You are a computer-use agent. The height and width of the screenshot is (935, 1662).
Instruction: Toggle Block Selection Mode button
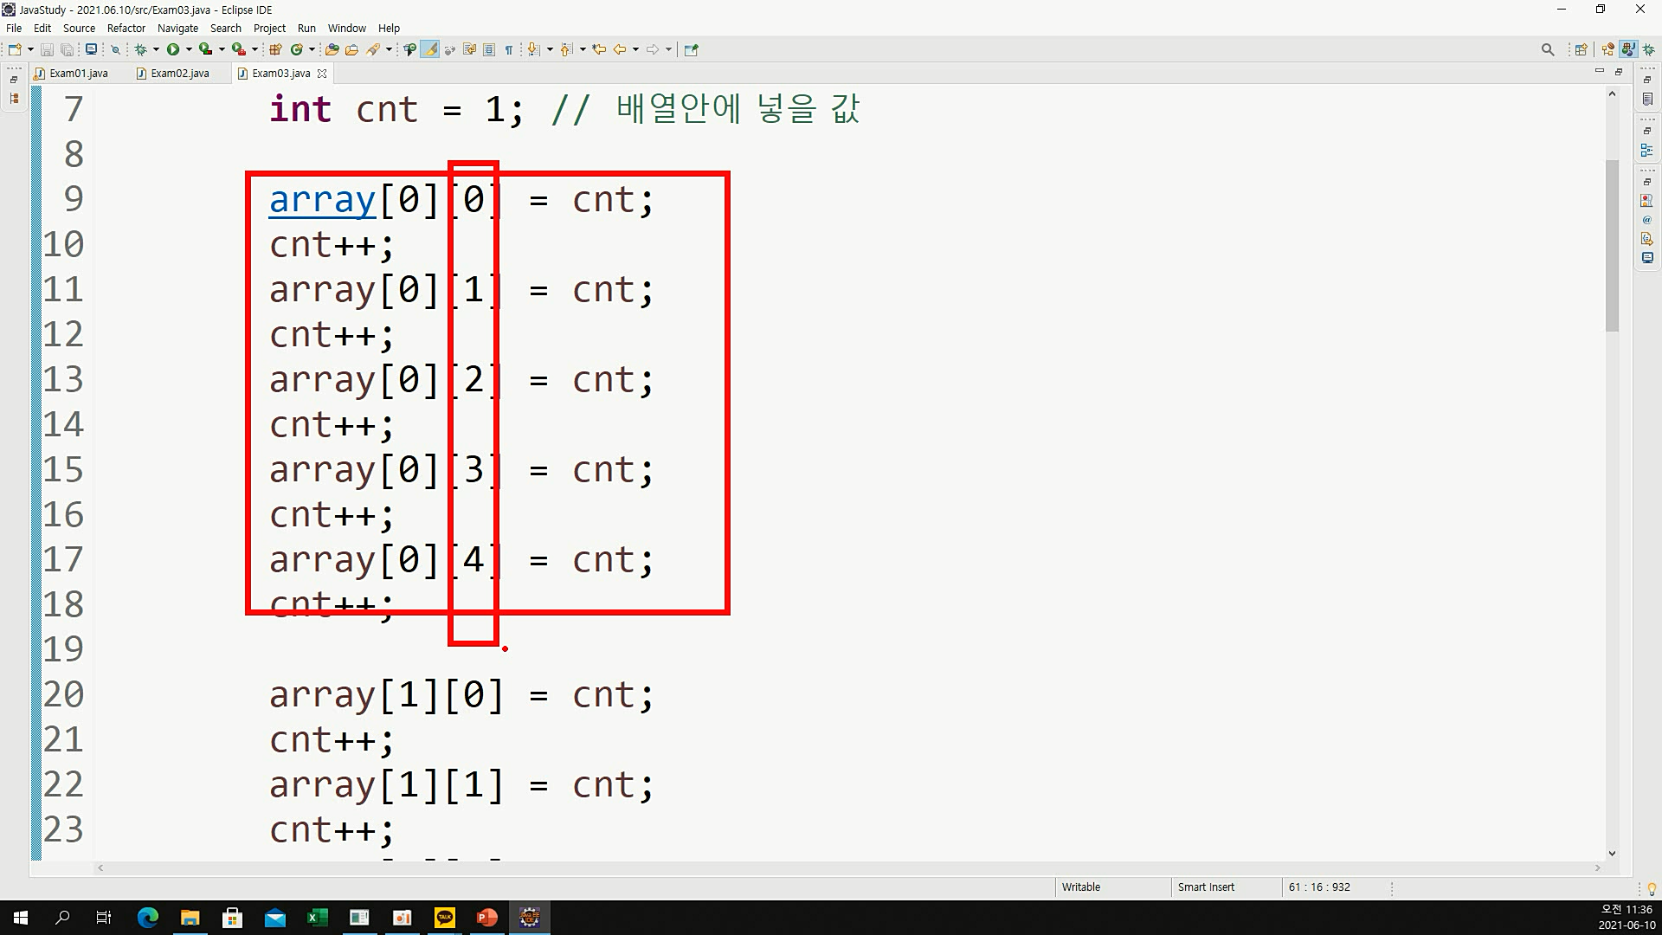(x=489, y=49)
